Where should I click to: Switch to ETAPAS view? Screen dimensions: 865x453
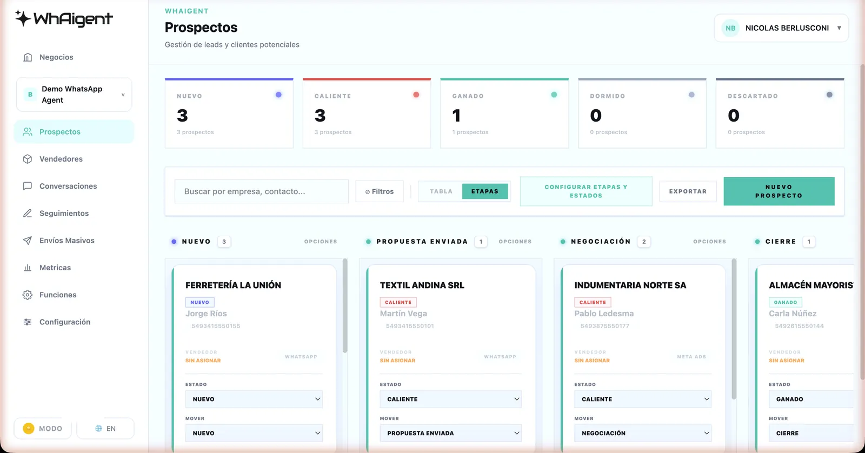(485, 191)
